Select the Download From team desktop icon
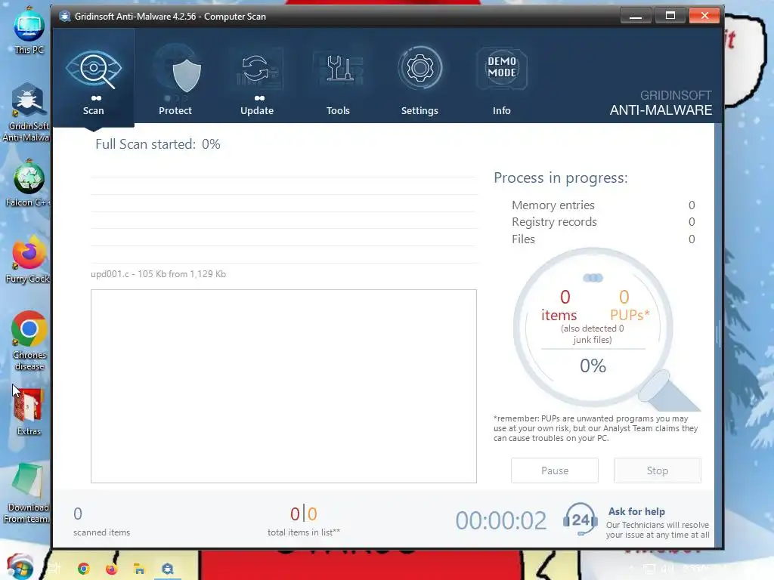The width and height of the screenshot is (774, 580). pos(26,493)
